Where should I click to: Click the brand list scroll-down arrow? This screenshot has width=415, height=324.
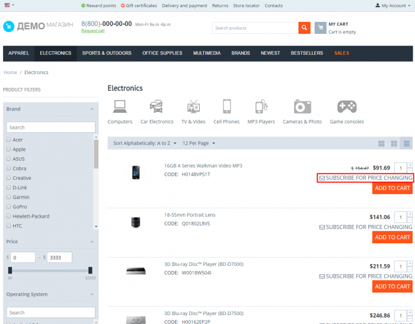(x=96, y=227)
